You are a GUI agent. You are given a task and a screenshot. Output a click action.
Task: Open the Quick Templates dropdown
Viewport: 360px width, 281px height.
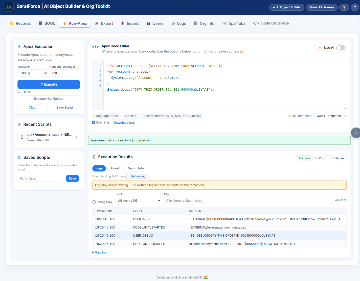pos(330,116)
